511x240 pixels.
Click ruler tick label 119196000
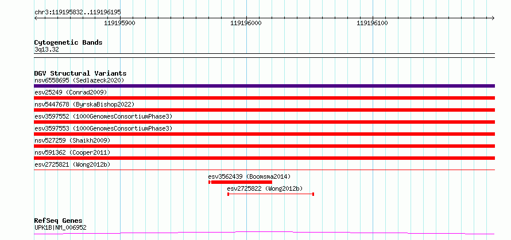[x=246, y=23]
